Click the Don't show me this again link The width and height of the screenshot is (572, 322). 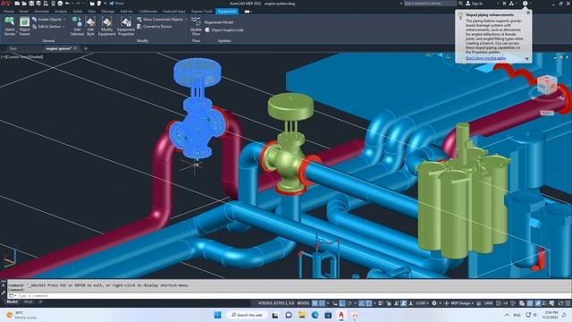tap(485, 58)
